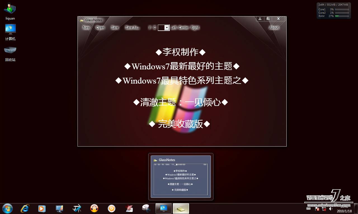Viewport: 358px width, 214px height.
Task: Open the Start menu orb
Action: (8, 208)
